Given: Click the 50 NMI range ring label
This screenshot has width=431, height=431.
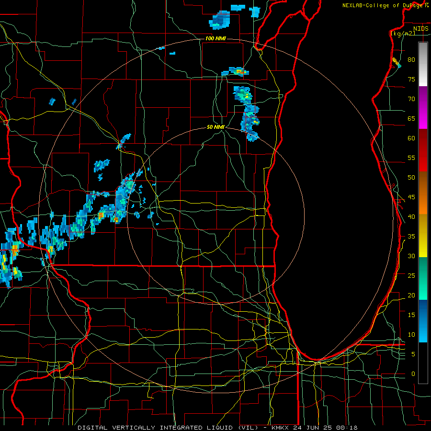Looking at the screenshot, I should pos(215,127).
